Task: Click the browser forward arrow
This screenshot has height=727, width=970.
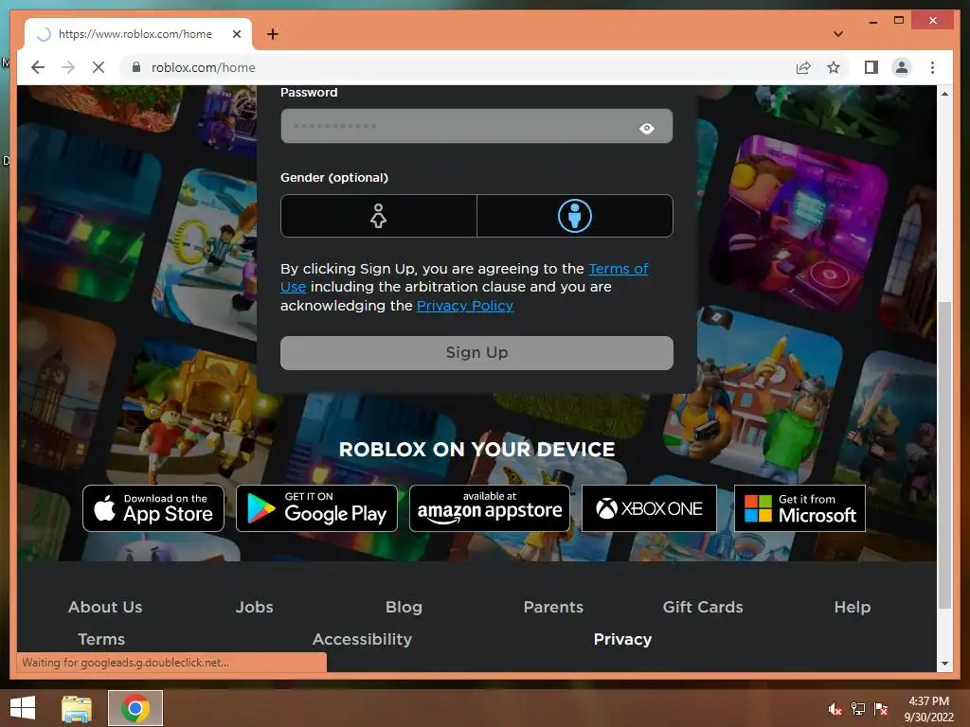Action: click(68, 67)
